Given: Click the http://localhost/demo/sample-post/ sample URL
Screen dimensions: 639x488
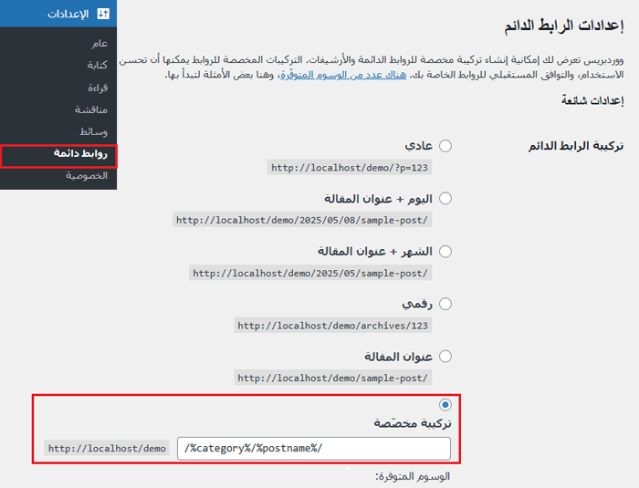Looking at the screenshot, I should (x=333, y=378).
